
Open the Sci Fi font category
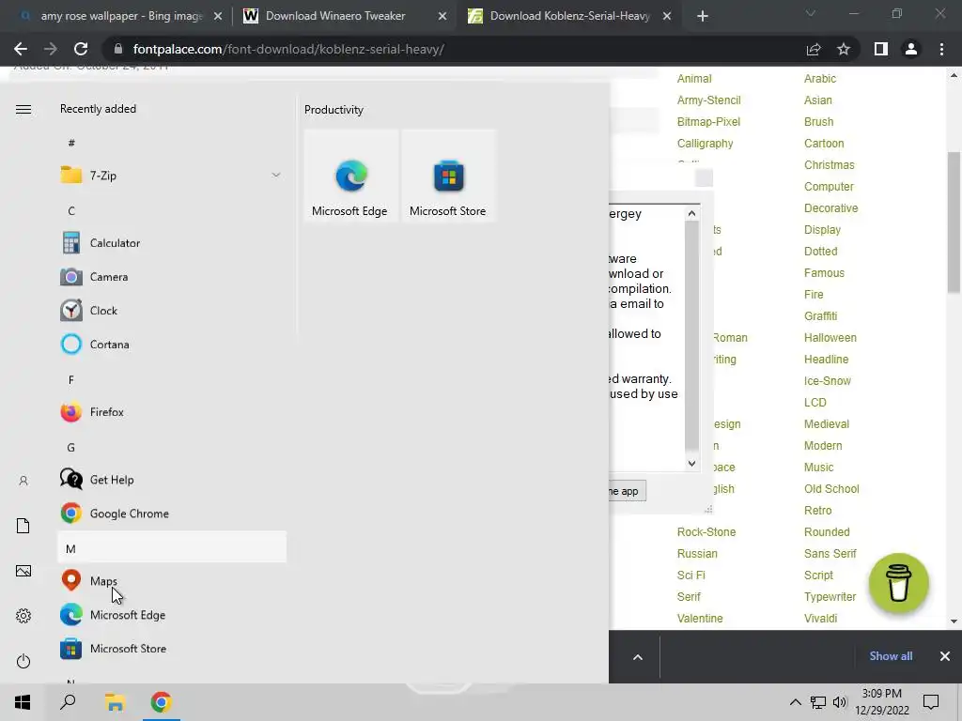[690, 575]
